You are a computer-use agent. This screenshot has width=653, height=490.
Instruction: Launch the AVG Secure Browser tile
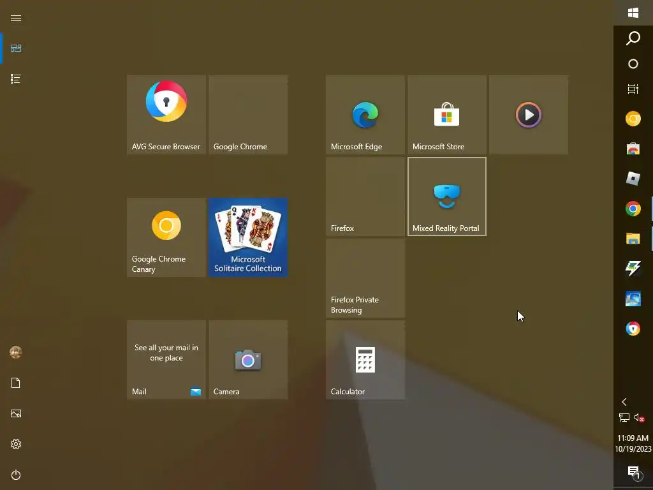166,115
